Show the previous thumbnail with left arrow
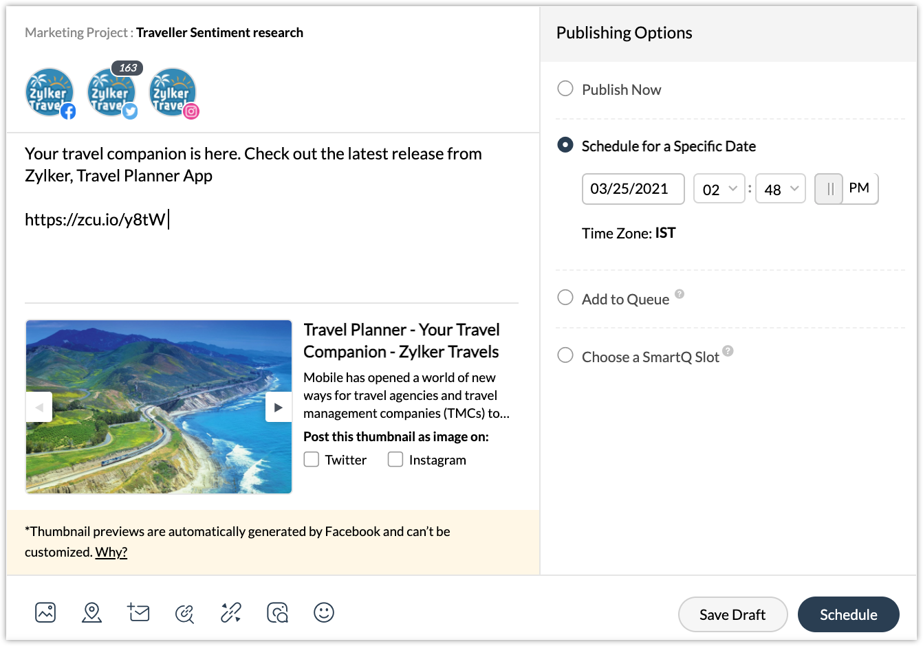The width and height of the screenshot is (923, 646). tap(39, 408)
